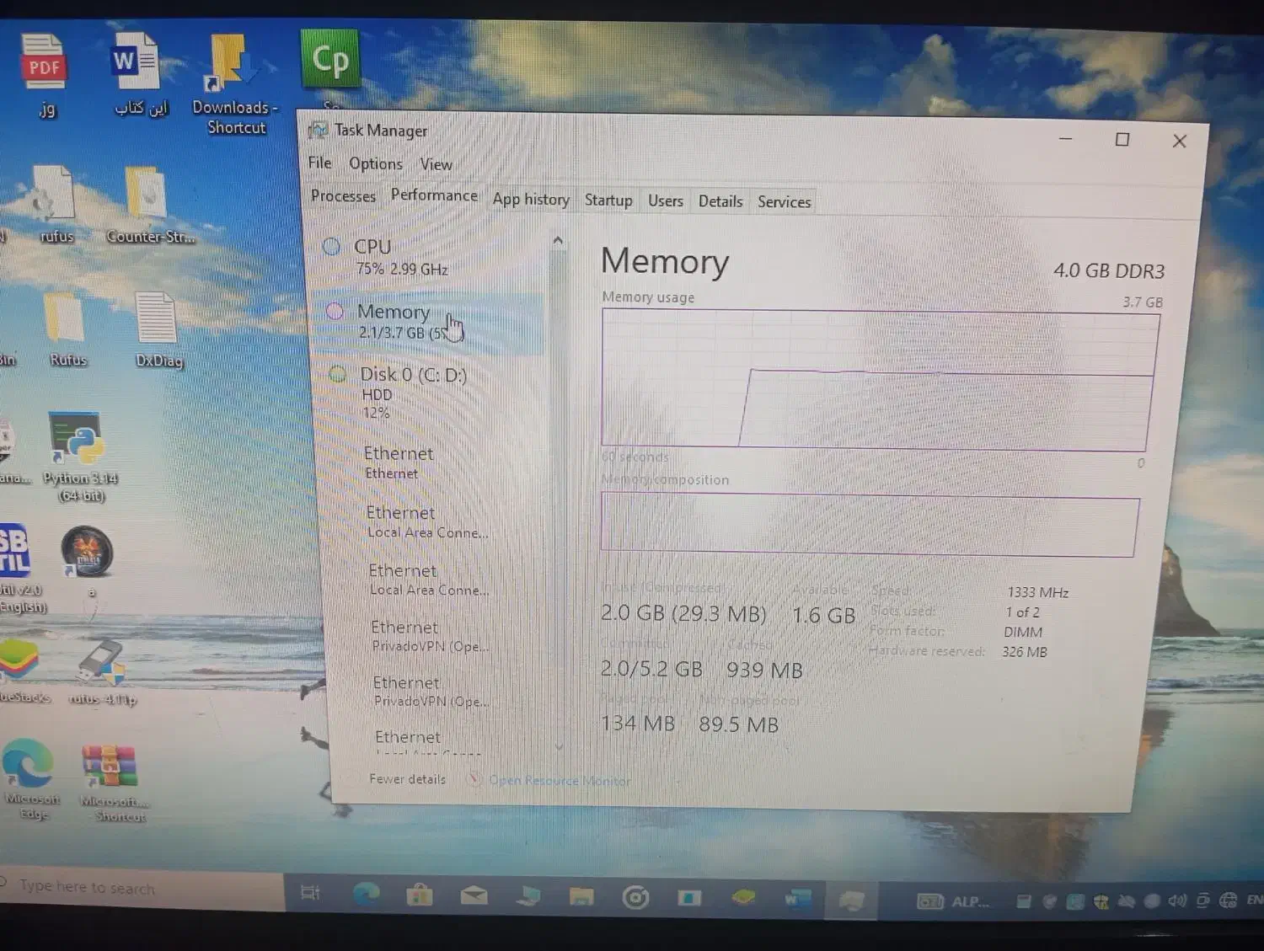Launch Microsoft Edge from the taskbar
The height and width of the screenshot is (951, 1264).
click(x=366, y=896)
